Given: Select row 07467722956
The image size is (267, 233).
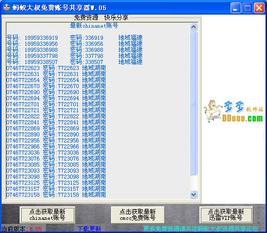Looking at the screenshot, I should tap(56, 140).
